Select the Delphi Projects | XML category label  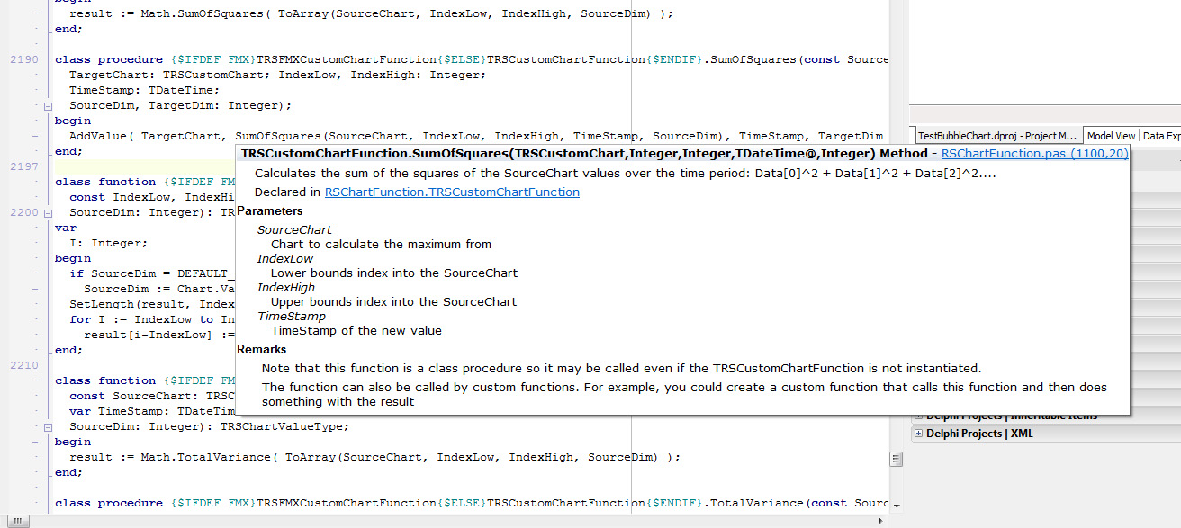(x=979, y=434)
